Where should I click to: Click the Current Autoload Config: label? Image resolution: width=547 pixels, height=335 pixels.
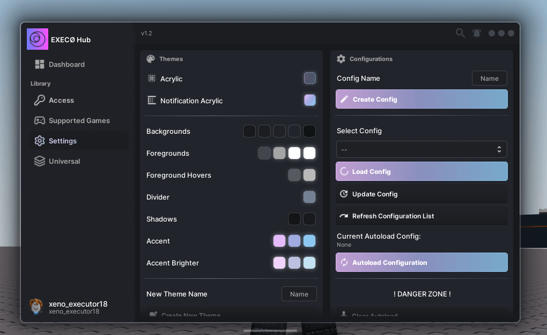[379, 236]
